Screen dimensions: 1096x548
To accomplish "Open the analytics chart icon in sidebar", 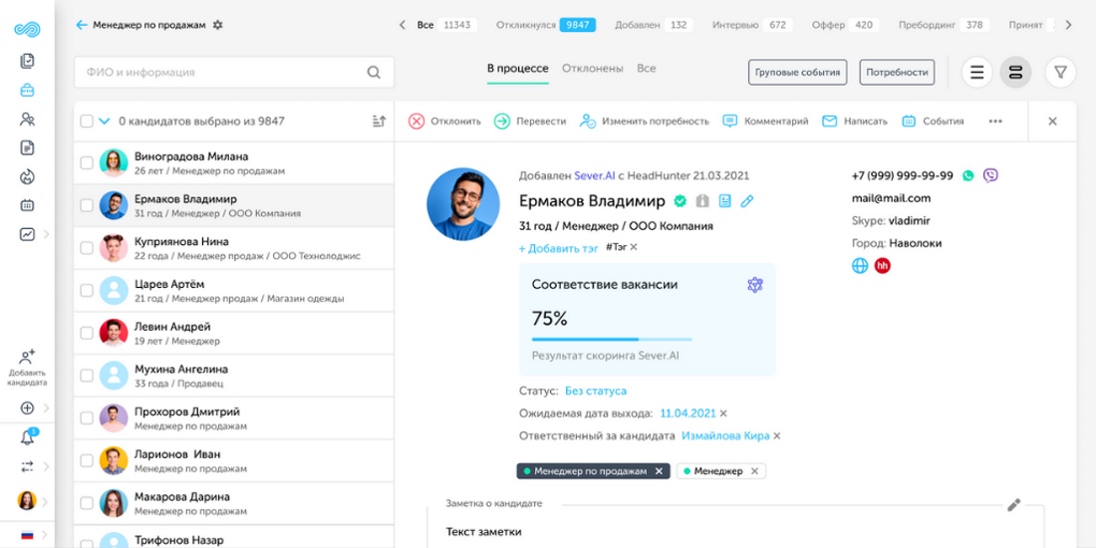I will pos(27,234).
